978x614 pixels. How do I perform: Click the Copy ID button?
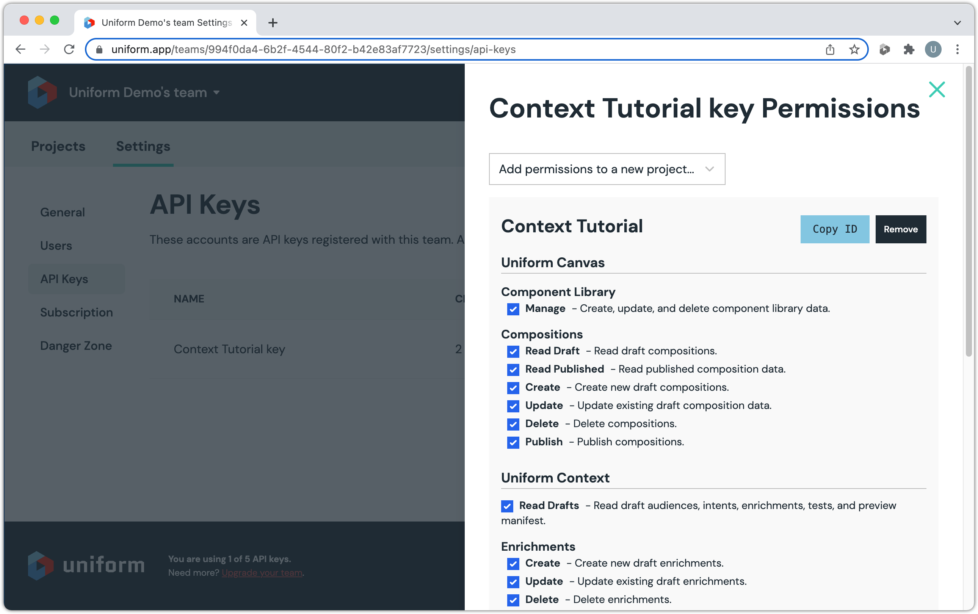tap(834, 229)
